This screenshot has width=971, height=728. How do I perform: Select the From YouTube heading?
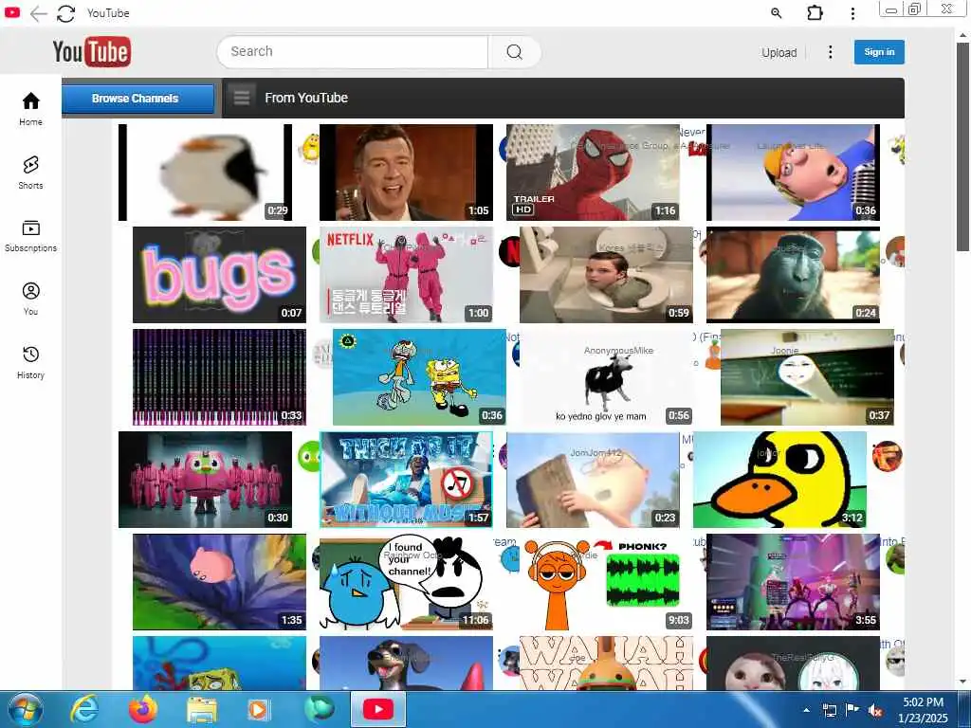click(x=306, y=98)
